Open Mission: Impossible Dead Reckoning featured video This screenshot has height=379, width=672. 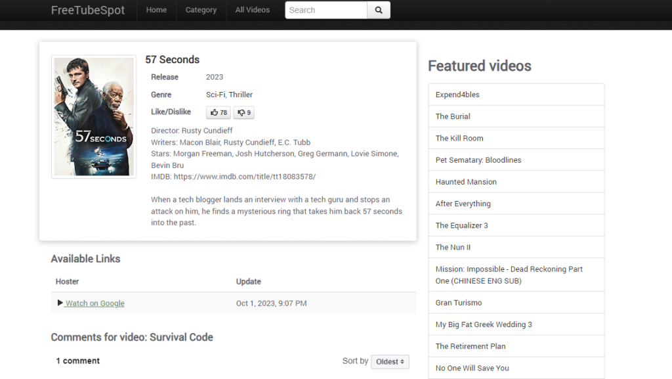[x=516, y=275]
